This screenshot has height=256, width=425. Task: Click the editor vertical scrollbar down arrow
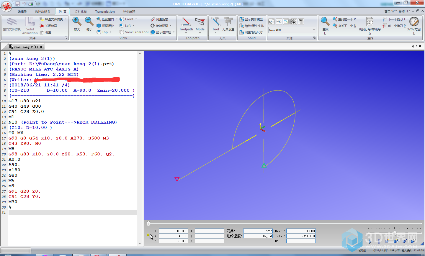click(x=140, y=244)
